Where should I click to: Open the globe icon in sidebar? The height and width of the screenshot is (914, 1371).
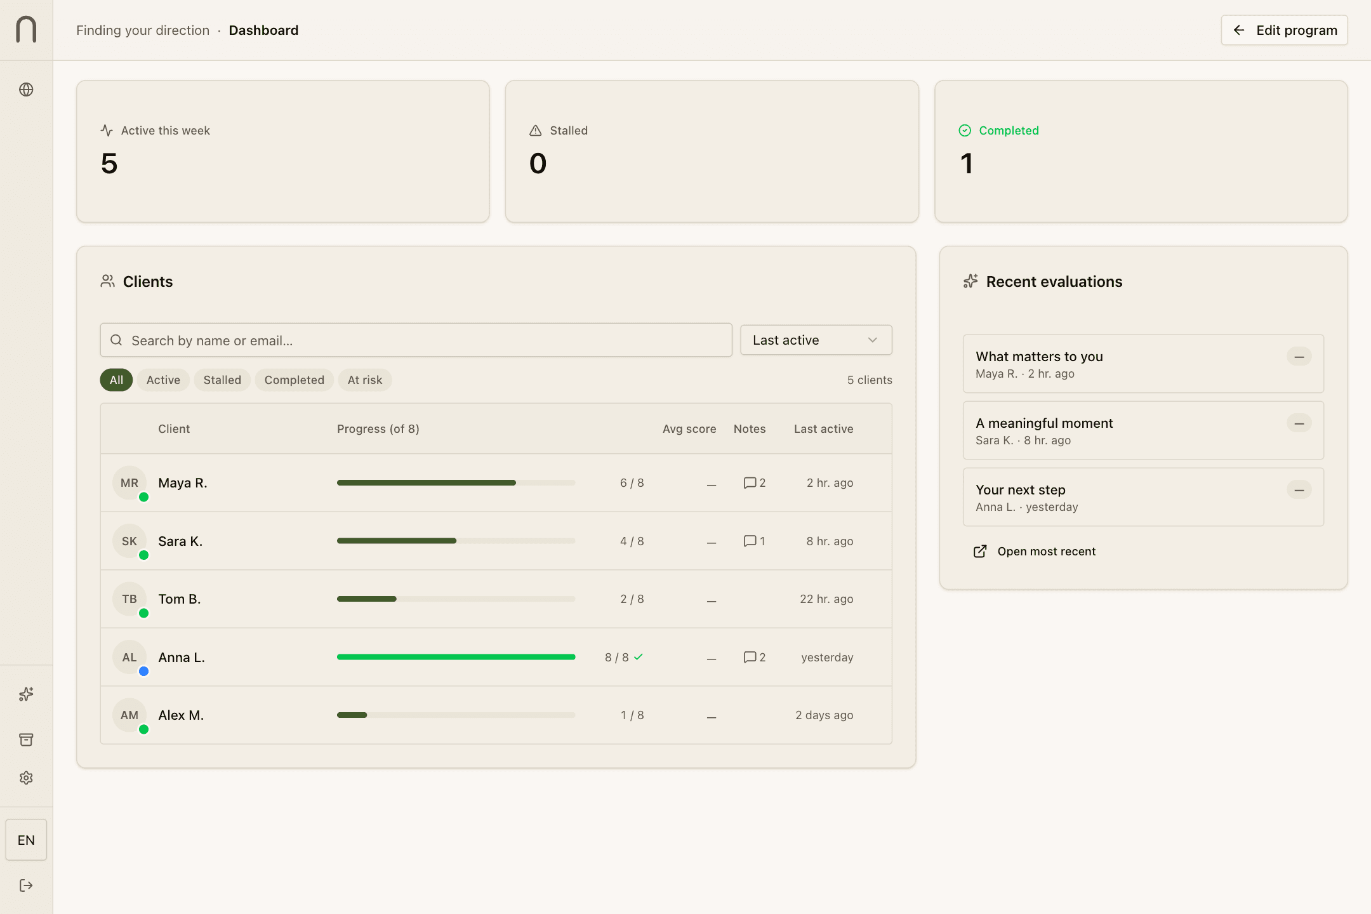coord(26,89)
